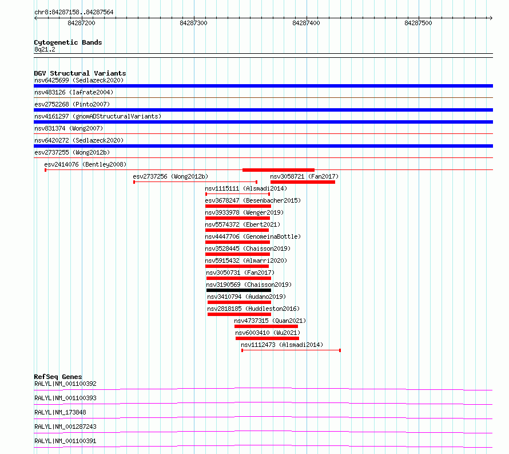Select esv2737256 (Wong2012b) variant label
The height and width of the screenshot is (454, 509).
170,176
